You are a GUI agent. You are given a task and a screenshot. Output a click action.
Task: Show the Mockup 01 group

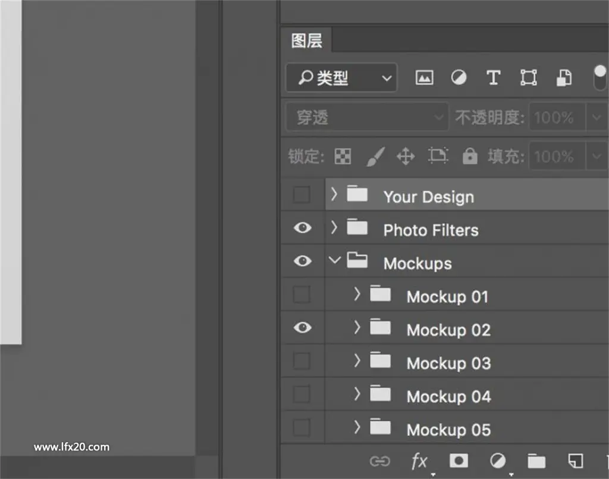(x=302, y=295)
